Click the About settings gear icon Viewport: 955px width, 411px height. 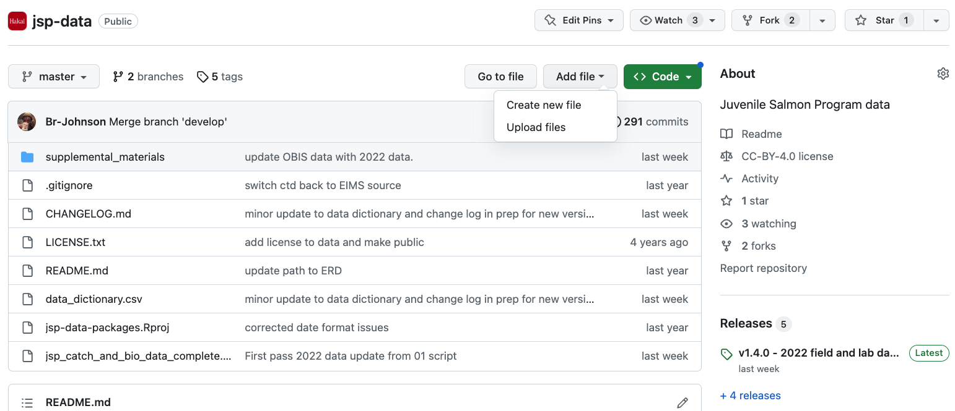pyautogui.click(x=943, y=74)
